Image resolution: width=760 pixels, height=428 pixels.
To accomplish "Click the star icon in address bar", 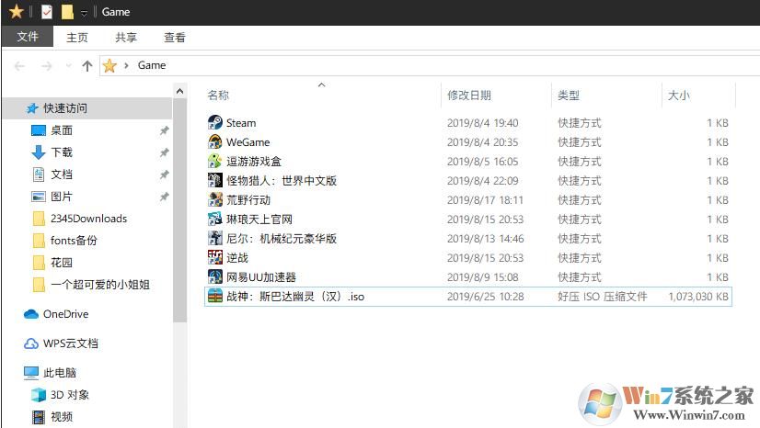I will tap(110, 65).
